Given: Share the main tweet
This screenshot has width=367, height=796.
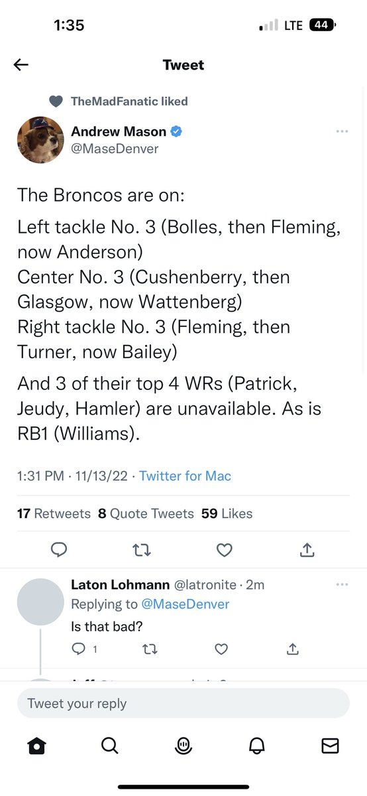Looking at the screenshot, I should pyautogui.click(x=307, y=549).
